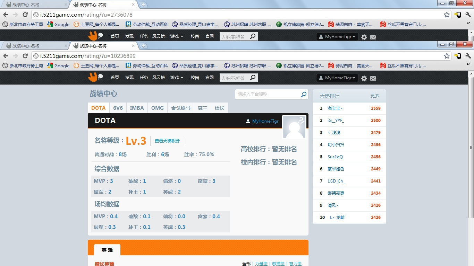Reload the page in the back window
Screen dimensions: 474x266
click(x=25, y=15)
